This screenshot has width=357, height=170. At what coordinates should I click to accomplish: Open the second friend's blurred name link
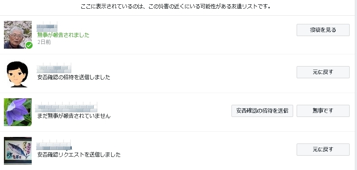(x=54, y=68)
